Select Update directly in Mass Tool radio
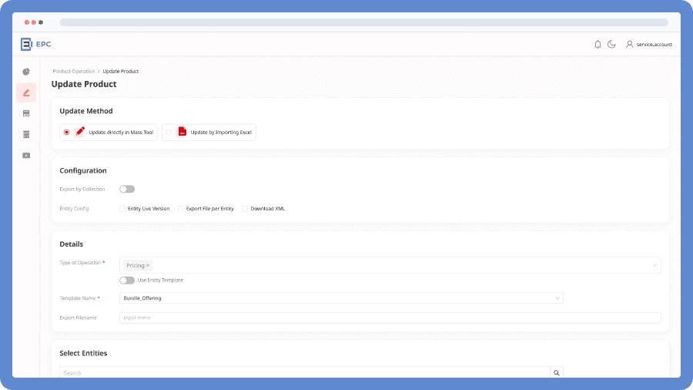Viewport: 693px width, 390px height. pyautogui.click(x=66, y=133)
